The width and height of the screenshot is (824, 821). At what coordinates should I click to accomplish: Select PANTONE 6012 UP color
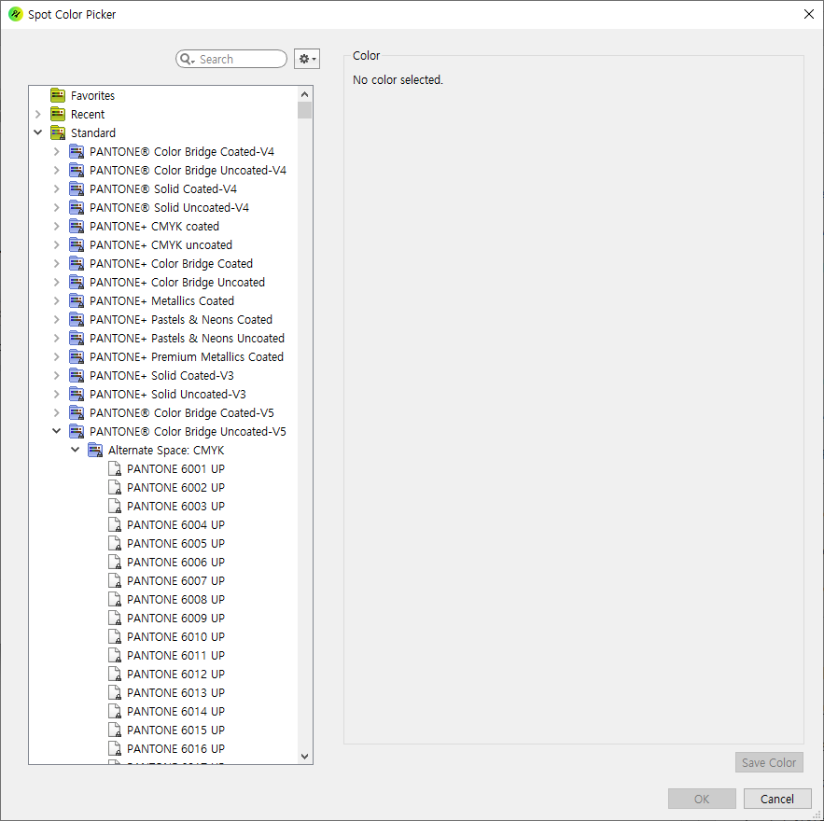pyautogui.click(x=175, y=674)
